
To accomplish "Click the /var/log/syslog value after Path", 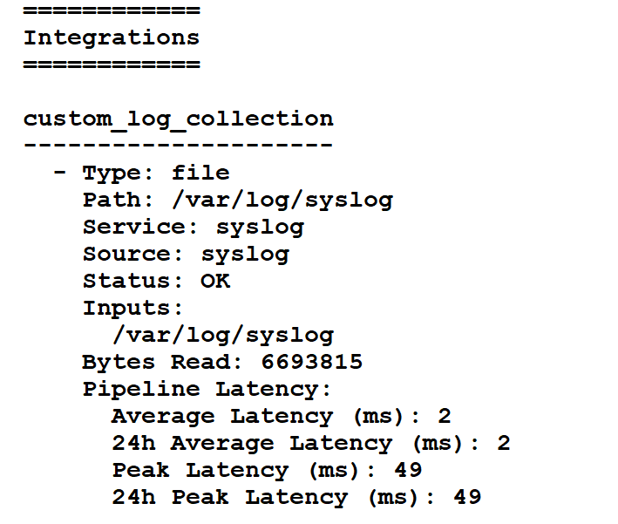I will [x=282, y=200].
